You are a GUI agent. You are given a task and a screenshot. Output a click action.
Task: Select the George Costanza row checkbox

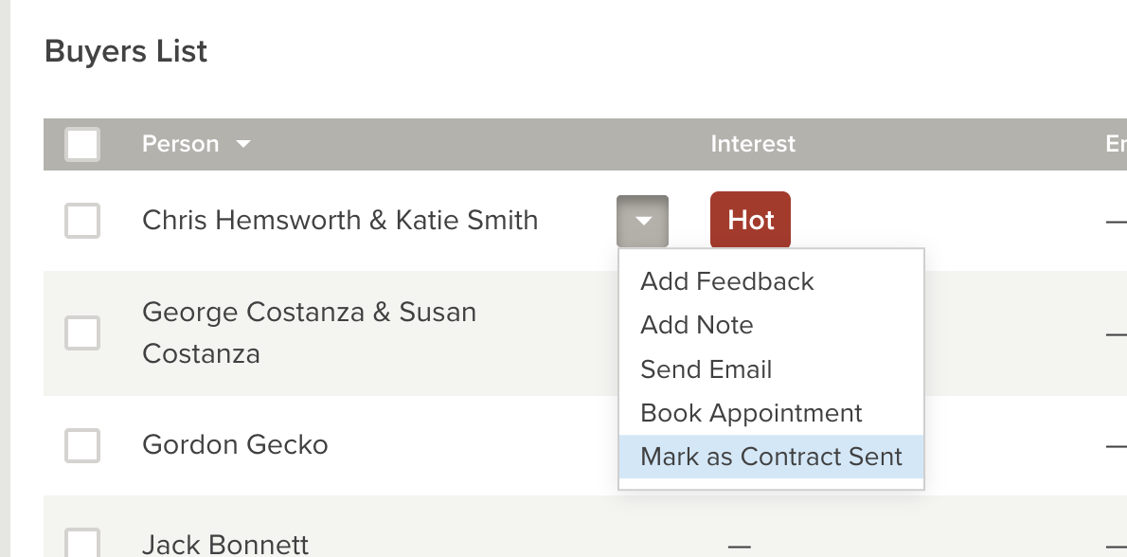click(x=82, y=332)
